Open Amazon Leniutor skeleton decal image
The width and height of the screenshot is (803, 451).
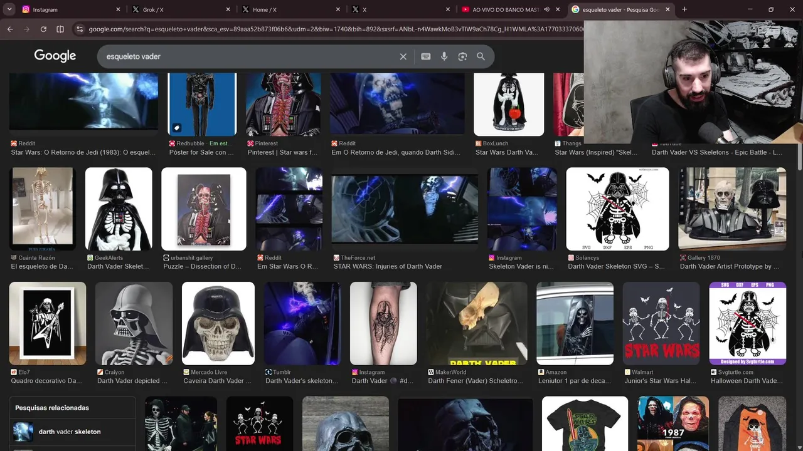(575, 323)
